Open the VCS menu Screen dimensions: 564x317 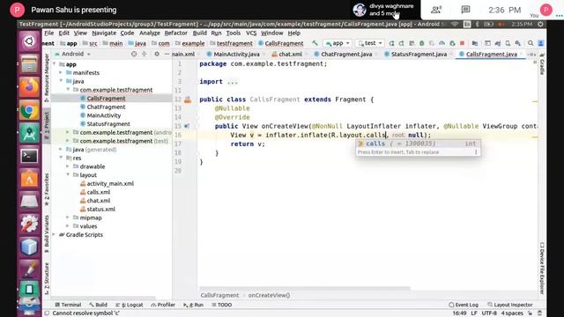click(x=251, y=33)
